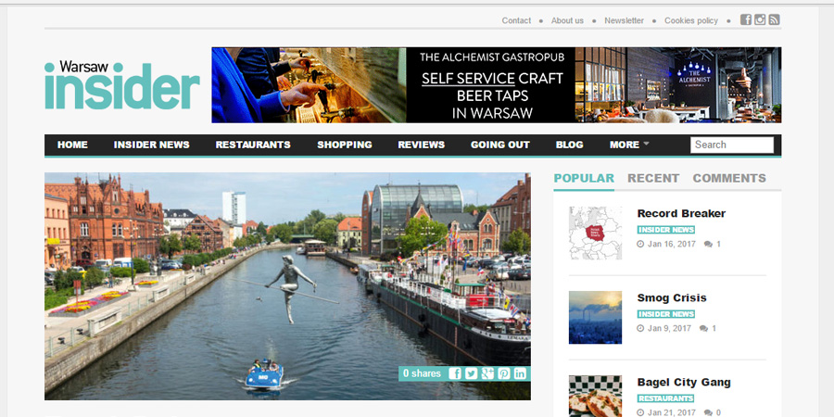Screen dimensions: 834x417
Task: Click the Search input field
Action: click(x=732, y=145)
